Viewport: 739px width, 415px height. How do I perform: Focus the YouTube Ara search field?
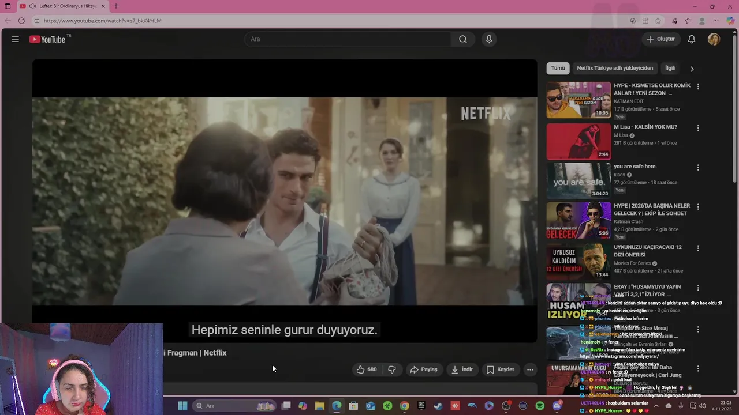(x=348, y=39)
